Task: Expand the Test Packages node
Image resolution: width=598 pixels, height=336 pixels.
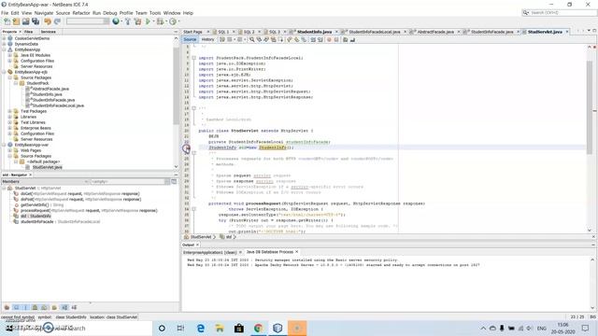Action: (x=10, y=111)
